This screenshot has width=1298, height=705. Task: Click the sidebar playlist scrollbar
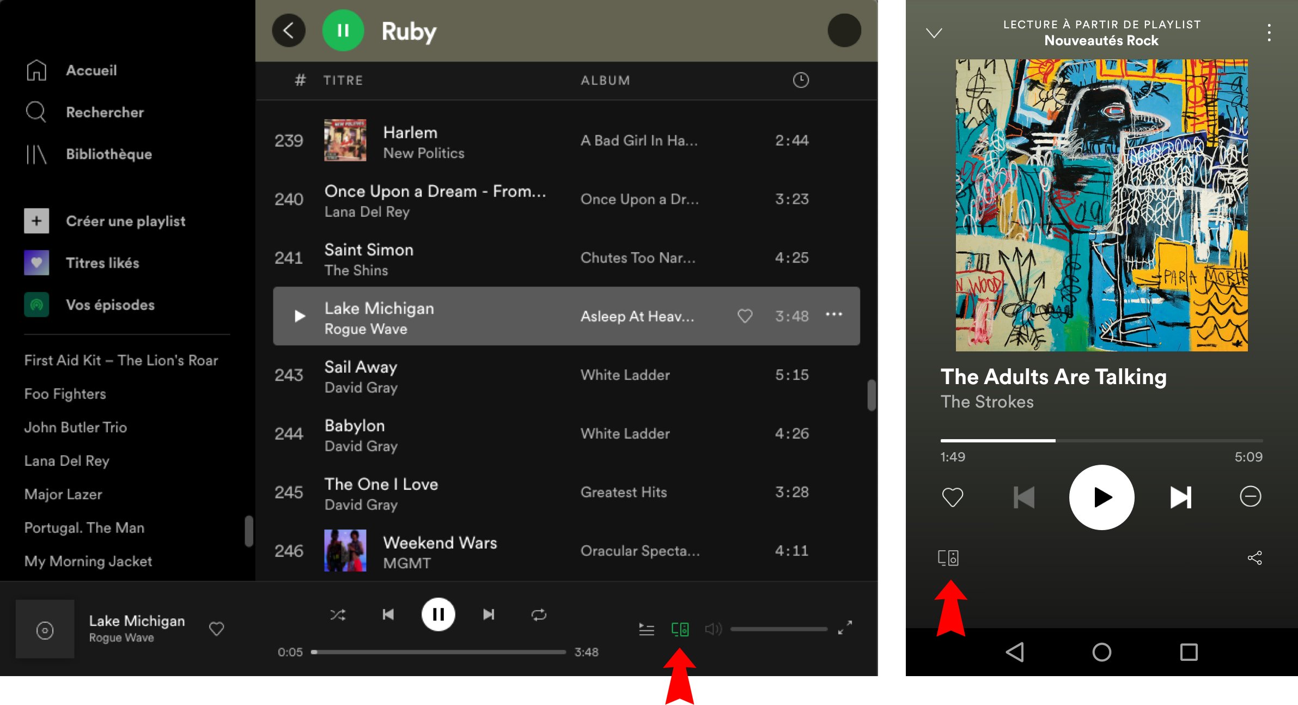click(x=248, y=531)
